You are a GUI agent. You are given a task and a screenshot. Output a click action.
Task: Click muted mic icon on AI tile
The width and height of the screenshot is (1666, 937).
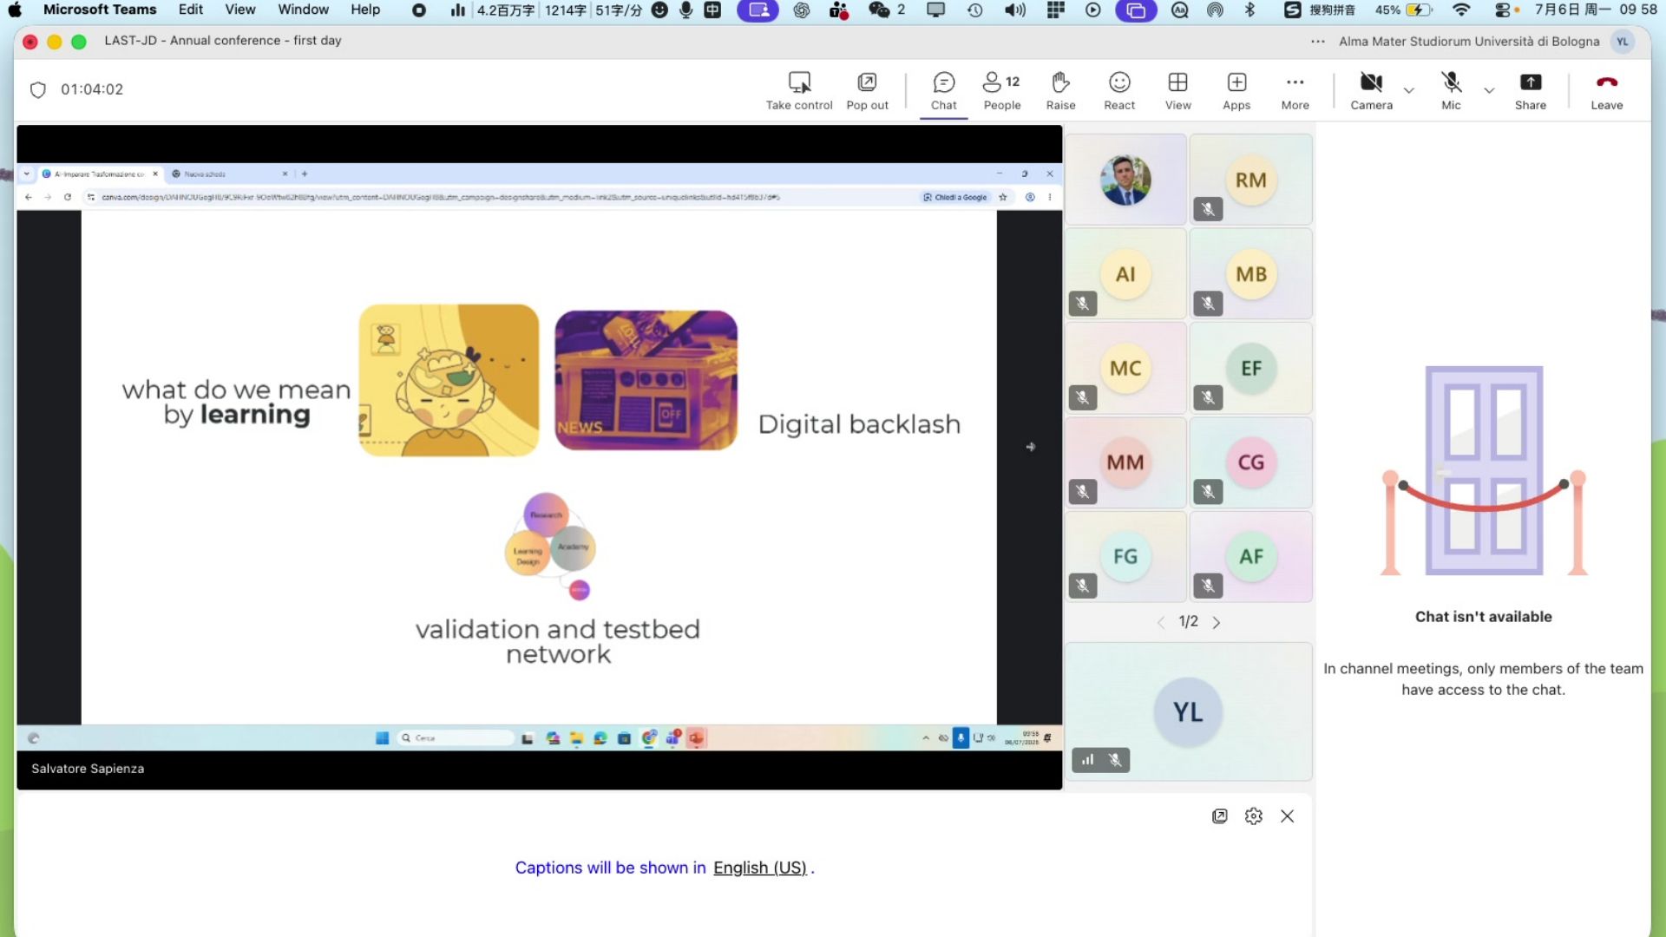pos(1082,304)
